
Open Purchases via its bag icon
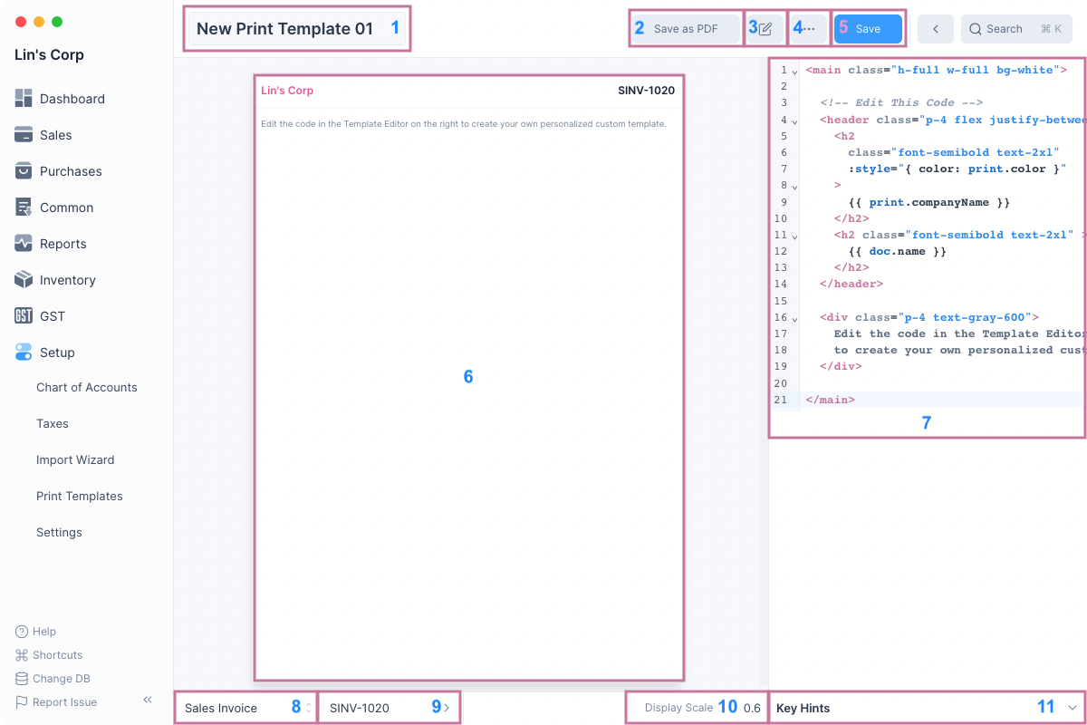coord(24,171)
